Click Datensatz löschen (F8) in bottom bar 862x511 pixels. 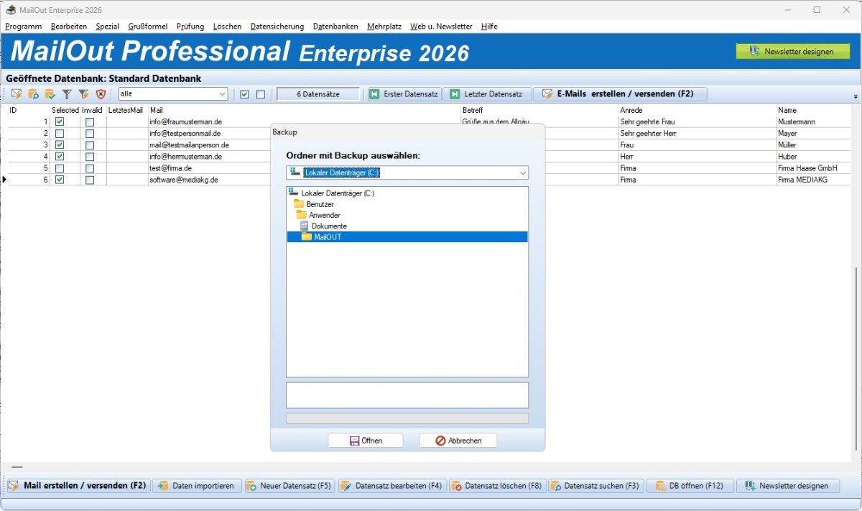(497, 486)
